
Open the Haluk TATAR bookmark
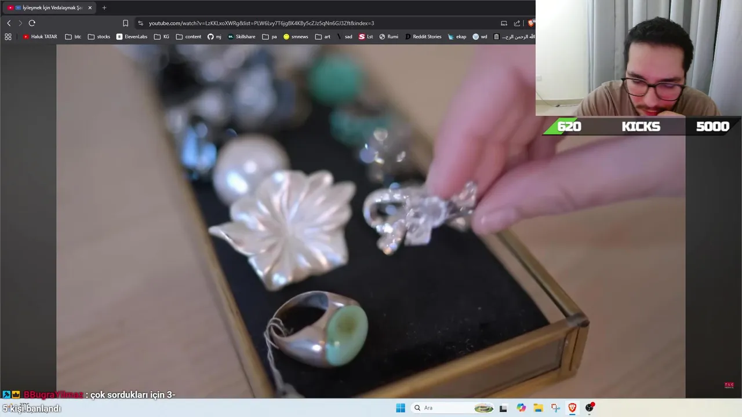(x=40, y=36)
